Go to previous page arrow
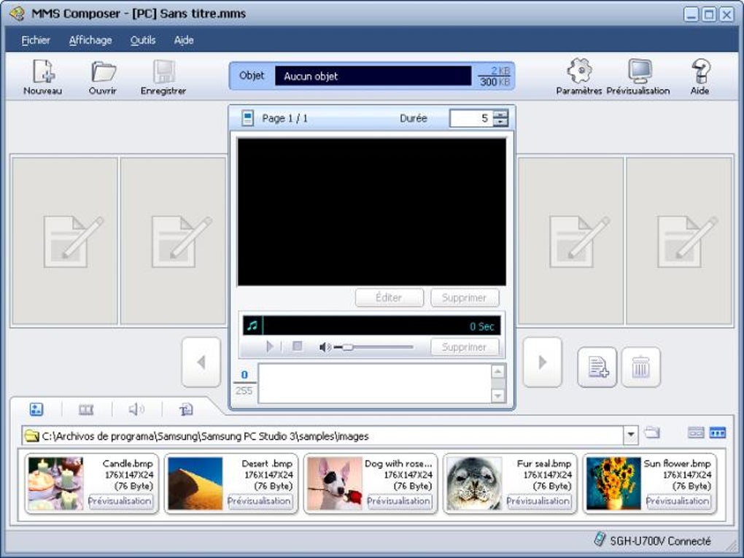The height and width of the screenshot is (558, 744). (x=201, y=362)
